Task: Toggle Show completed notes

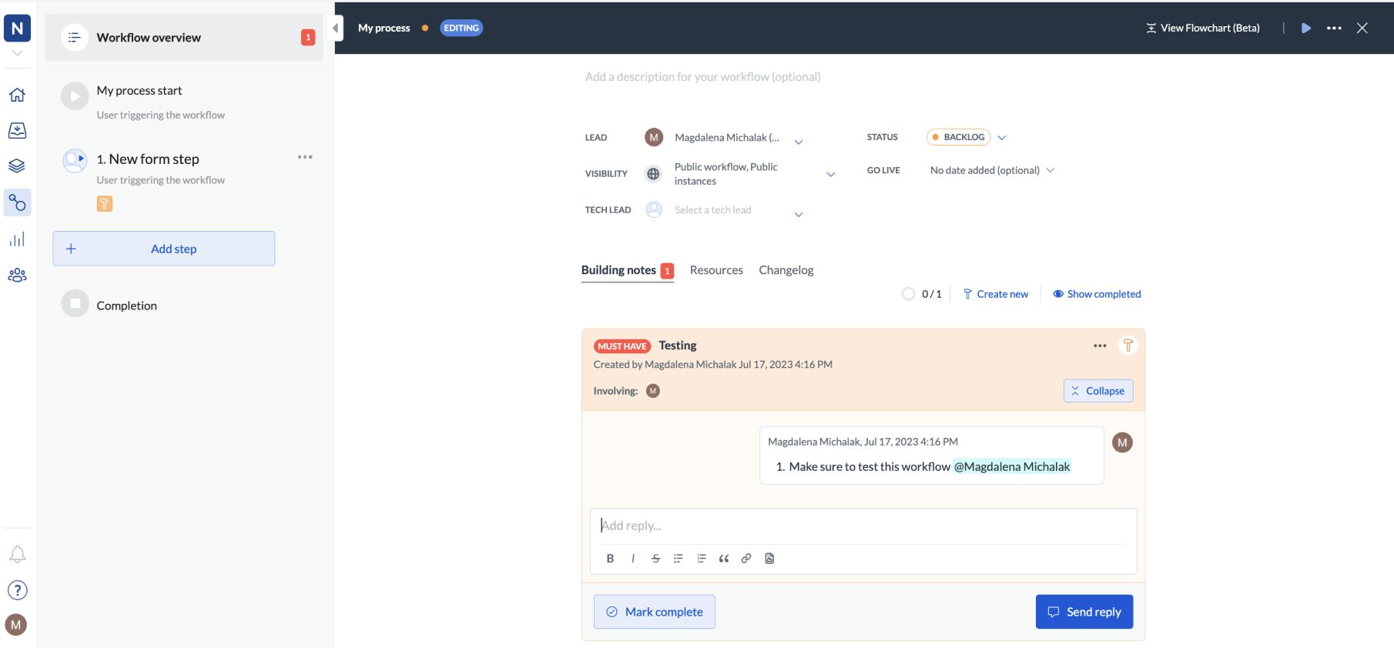Action: pyautogui.click(x=1097, y=294)
